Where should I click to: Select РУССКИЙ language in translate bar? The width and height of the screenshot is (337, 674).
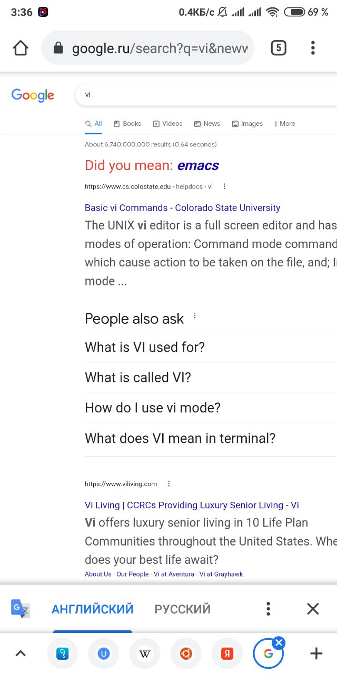click(183, 609)
